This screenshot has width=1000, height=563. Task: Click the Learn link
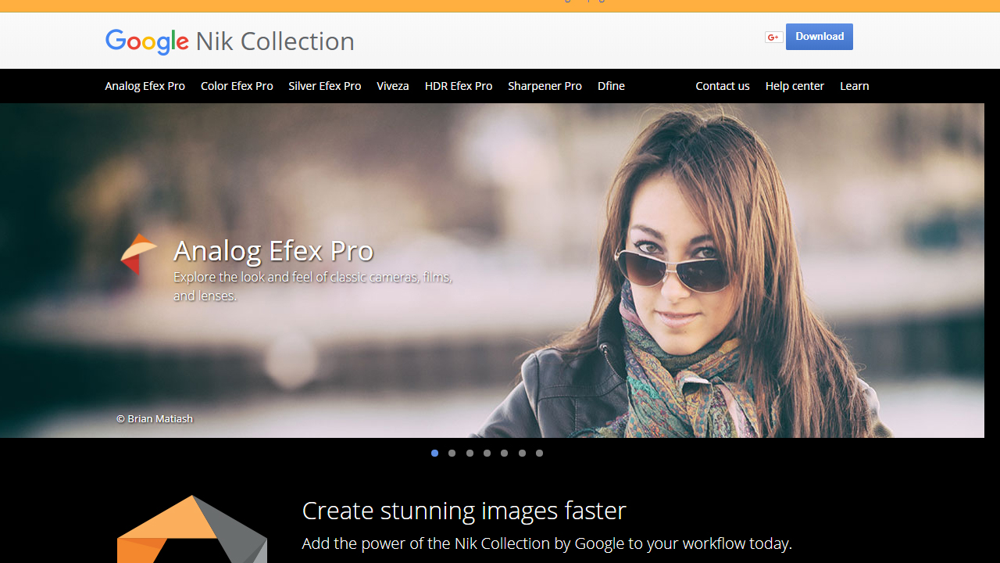[855, 86]
